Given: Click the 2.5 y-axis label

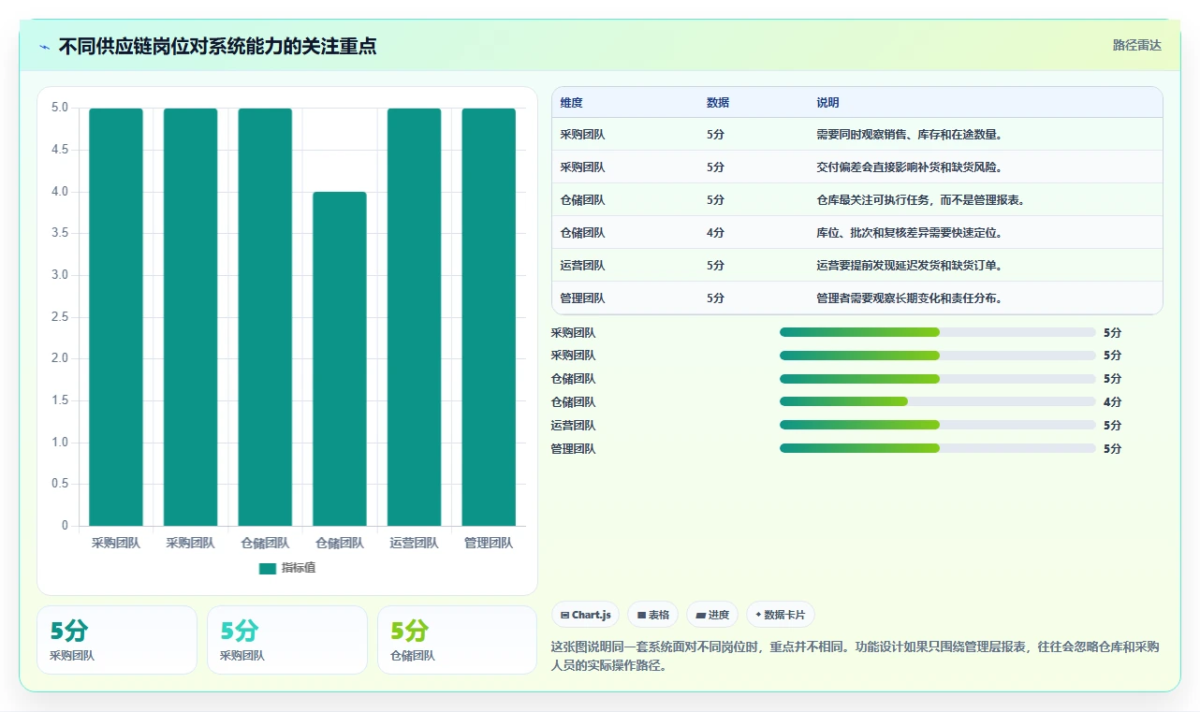Looking at the screenshot, I should point(60,317).
